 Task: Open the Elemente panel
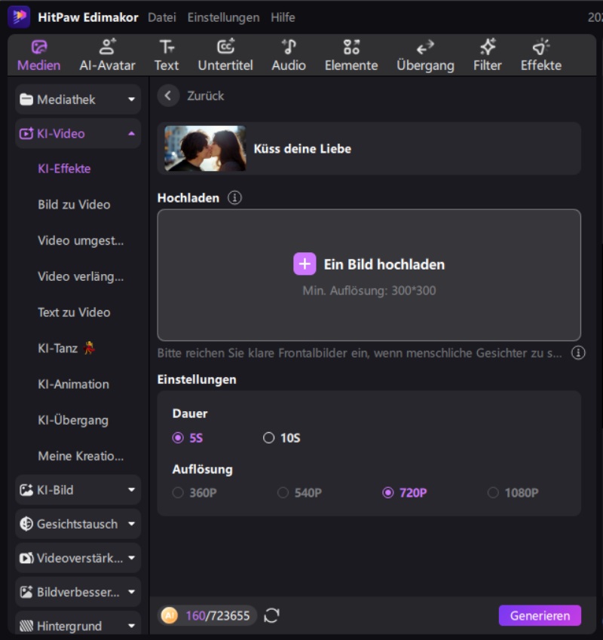[x=351, y=55]
